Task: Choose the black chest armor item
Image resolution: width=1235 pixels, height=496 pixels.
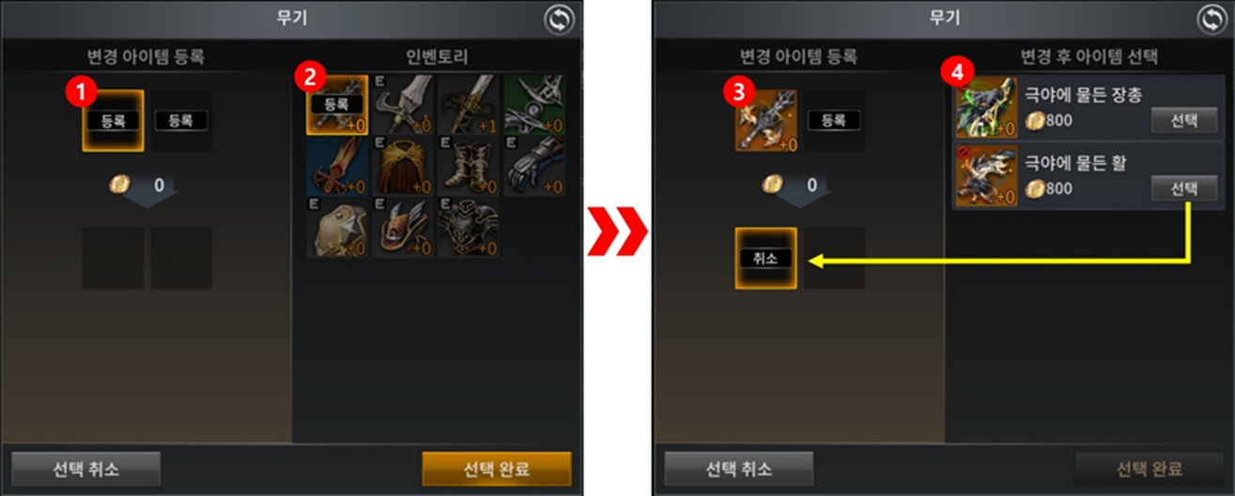Action: [x=469, y=227]
